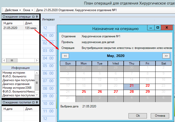Confirm appointment with Ok button
Viewport: 175px width, 122px height.
tap(138, 116)
